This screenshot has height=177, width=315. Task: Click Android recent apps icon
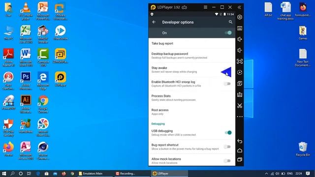(x=240, y=159)
